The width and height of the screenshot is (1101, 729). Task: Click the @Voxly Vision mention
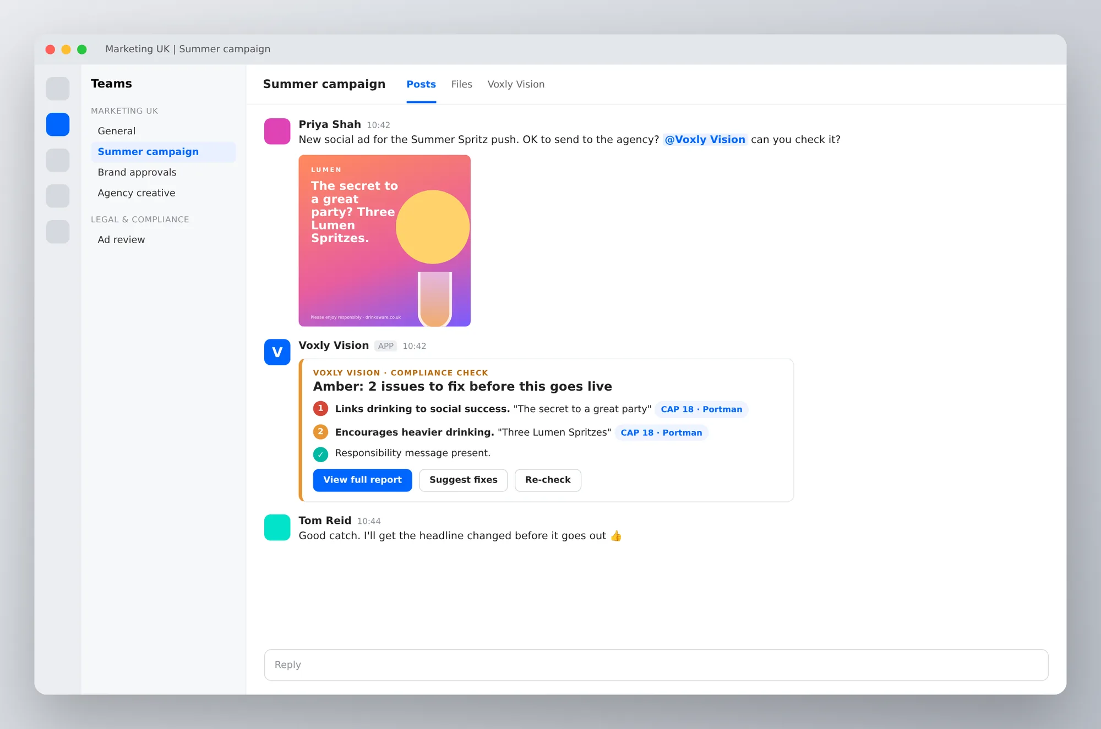coord(705,140)
